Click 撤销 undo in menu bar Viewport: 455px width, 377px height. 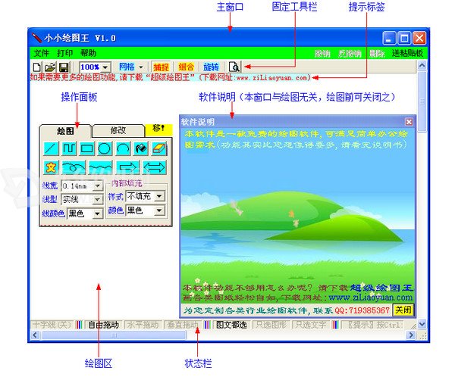tap(322, 54)
